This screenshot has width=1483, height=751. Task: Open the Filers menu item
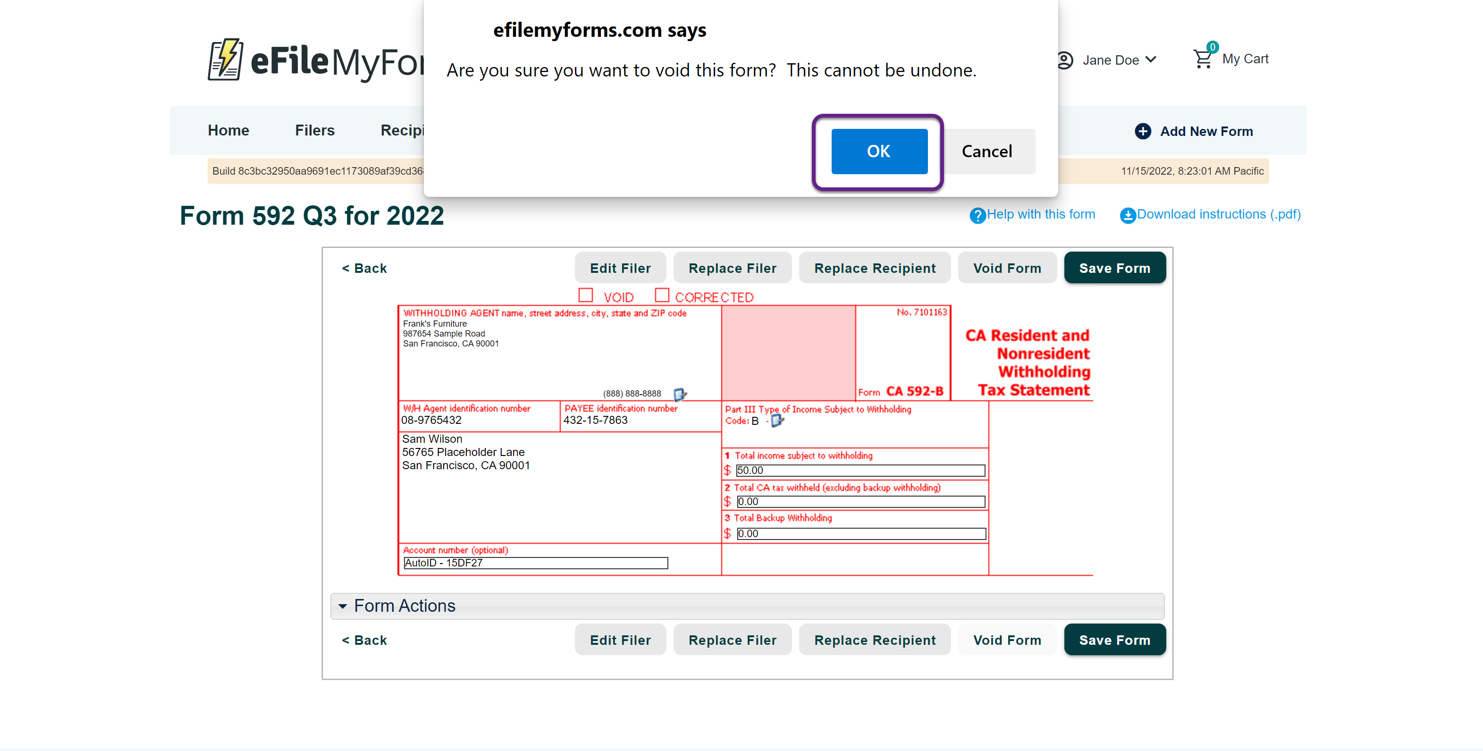314,131
